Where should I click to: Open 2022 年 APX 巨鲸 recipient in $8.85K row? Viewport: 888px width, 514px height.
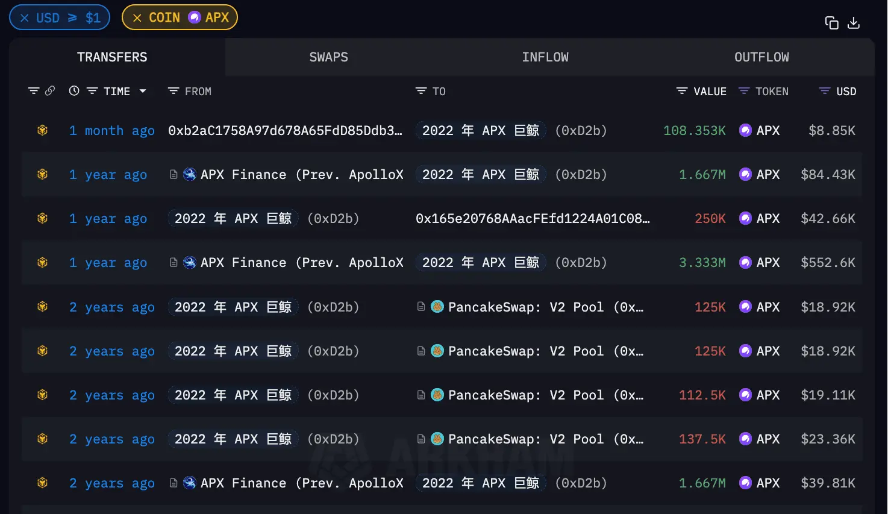tap(481, 131)
